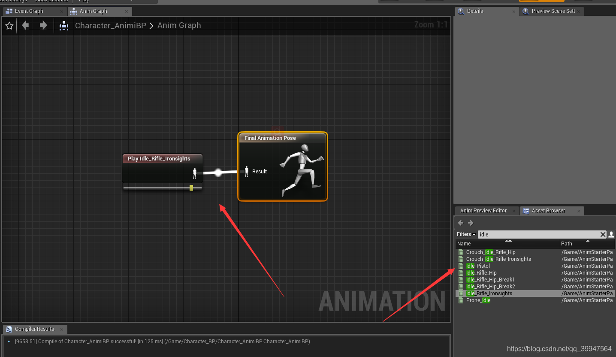Click the Result input pin
616x357 pixels.
coord(247,171)
